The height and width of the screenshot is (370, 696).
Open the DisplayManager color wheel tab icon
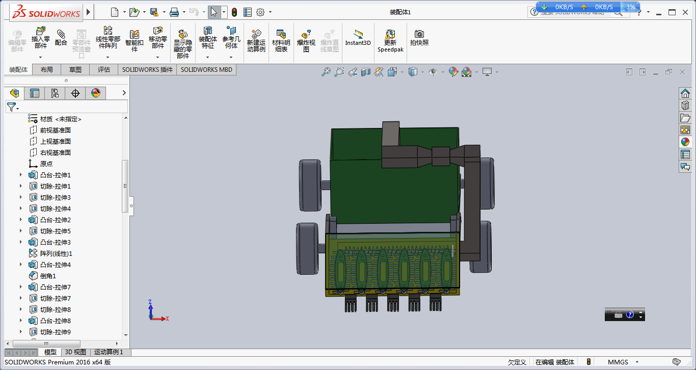coord(96,93)
